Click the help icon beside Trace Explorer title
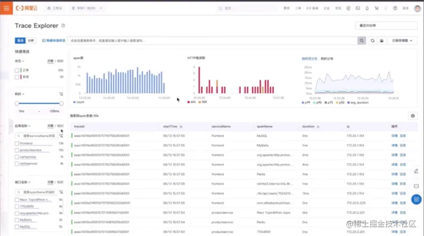This screenshot has height=236, width=424. click(x=63, y=26)
